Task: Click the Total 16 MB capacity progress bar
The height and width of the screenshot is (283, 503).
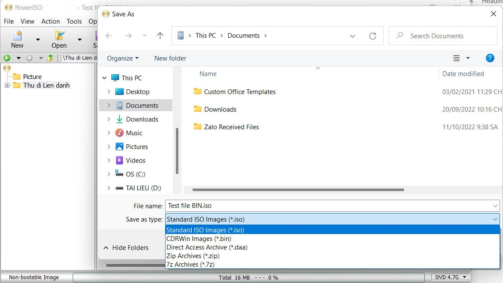Action: [248, 277]
